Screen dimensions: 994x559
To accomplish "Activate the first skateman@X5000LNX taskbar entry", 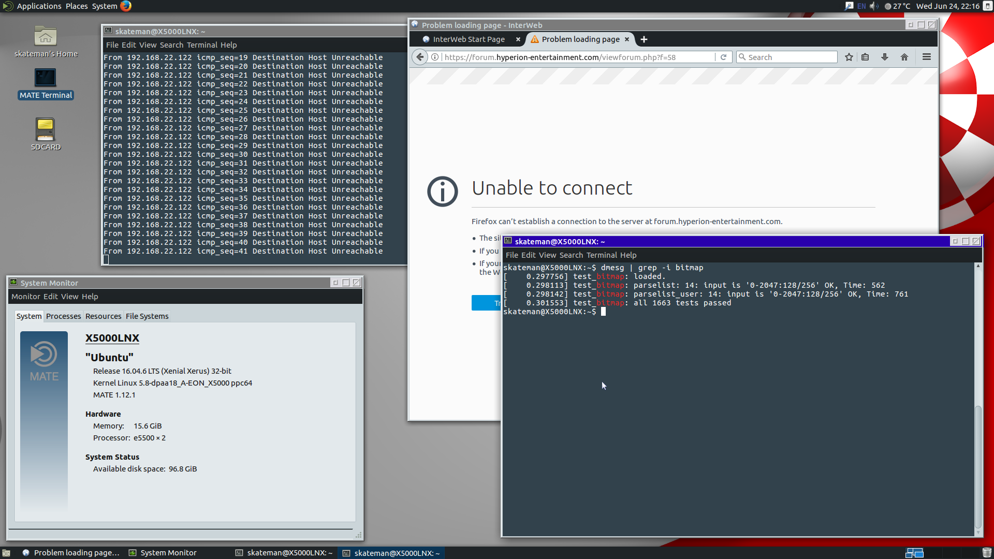I will coord(284,553).
